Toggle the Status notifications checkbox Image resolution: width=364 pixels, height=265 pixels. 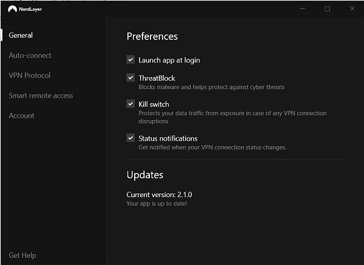[130, 138]
